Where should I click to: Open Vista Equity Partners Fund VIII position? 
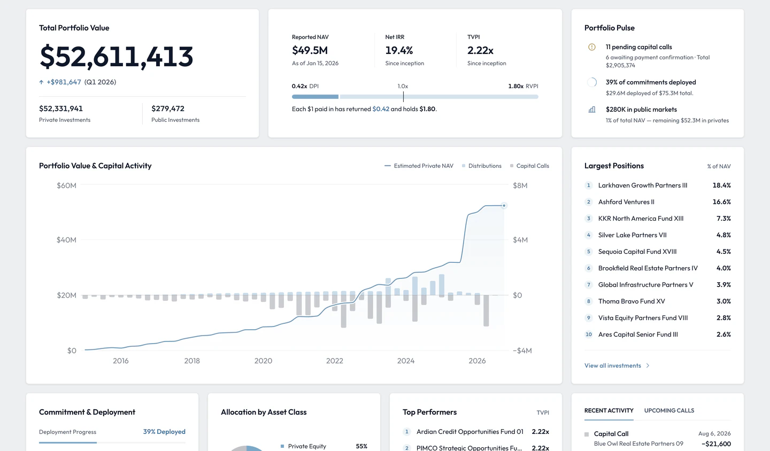click(658, 318)
